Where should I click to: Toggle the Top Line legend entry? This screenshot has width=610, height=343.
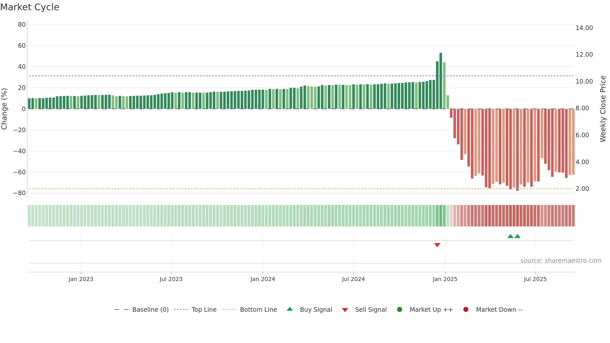(x=195, y=309)
